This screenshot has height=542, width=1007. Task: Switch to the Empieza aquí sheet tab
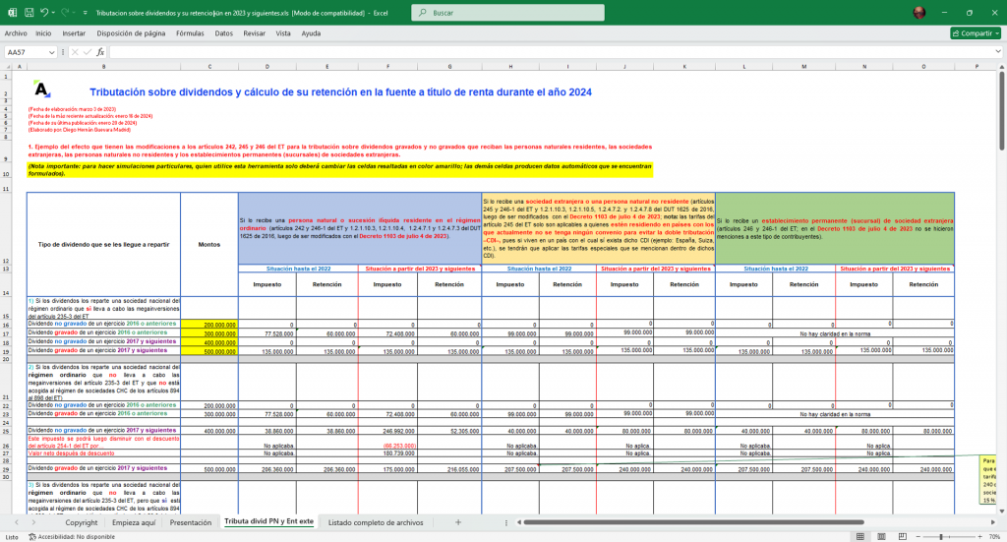tap(134, 522)
